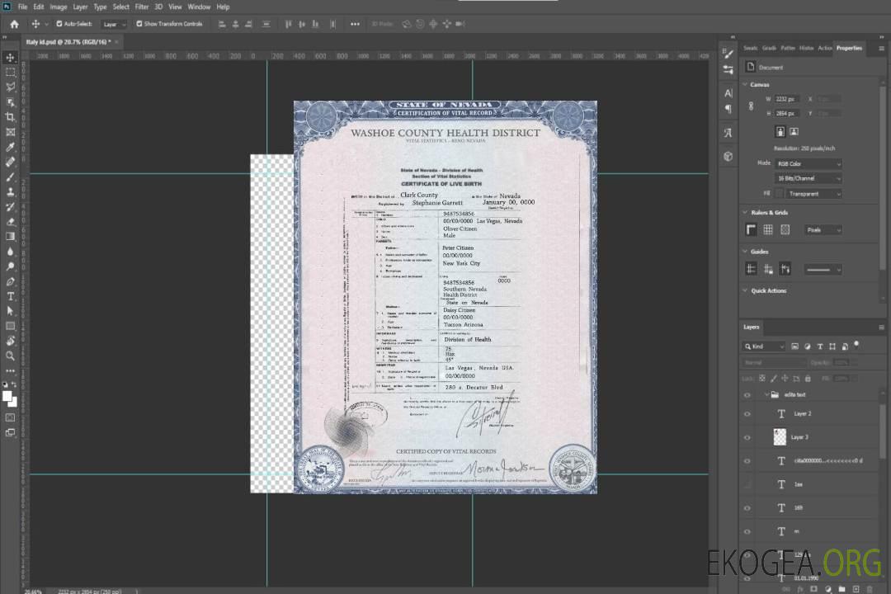Set canvas to portrait orientation
This screenshot has width=891, height=594.
[780, 132]
